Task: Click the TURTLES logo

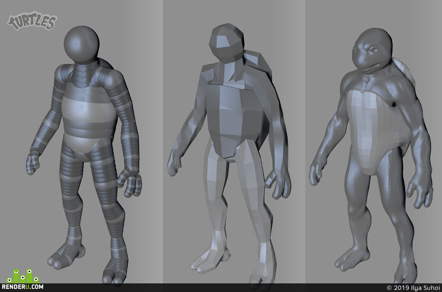Action: pyautogui.click(x=32, y=21)
